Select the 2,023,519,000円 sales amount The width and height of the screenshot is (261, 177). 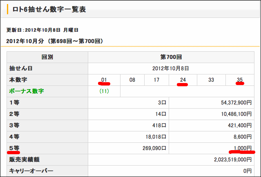pos(233,160)
